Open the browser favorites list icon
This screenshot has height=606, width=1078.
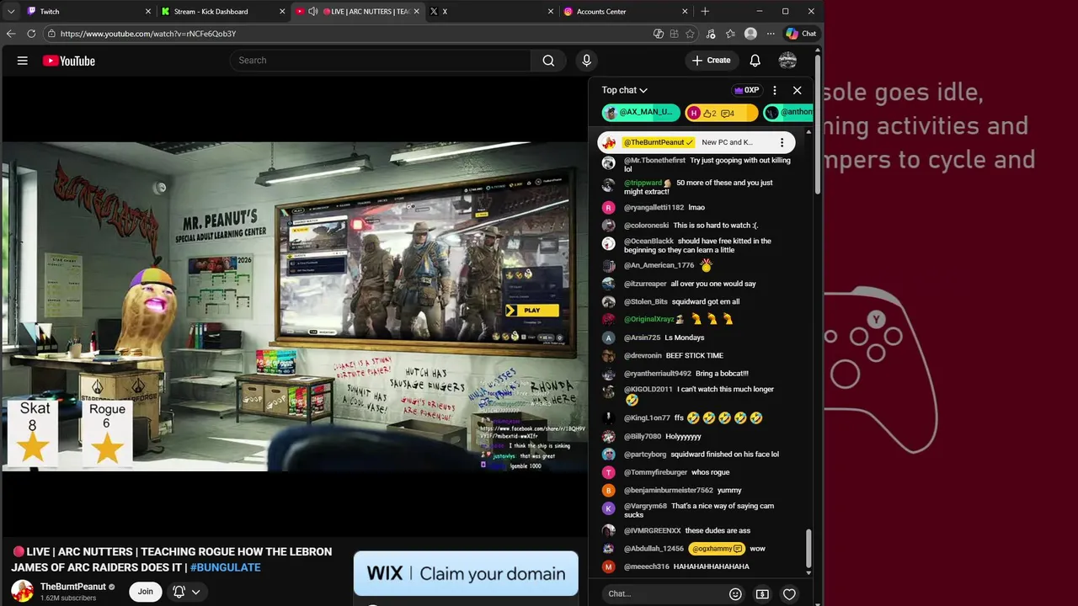tap(730, 34)
